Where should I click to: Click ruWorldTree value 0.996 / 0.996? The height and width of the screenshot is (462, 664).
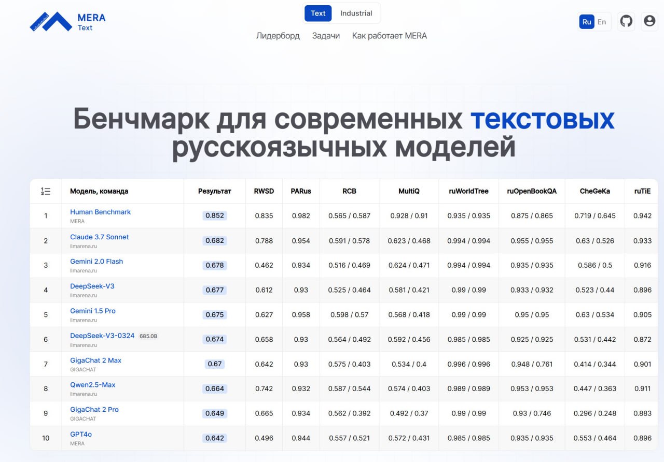469,364
